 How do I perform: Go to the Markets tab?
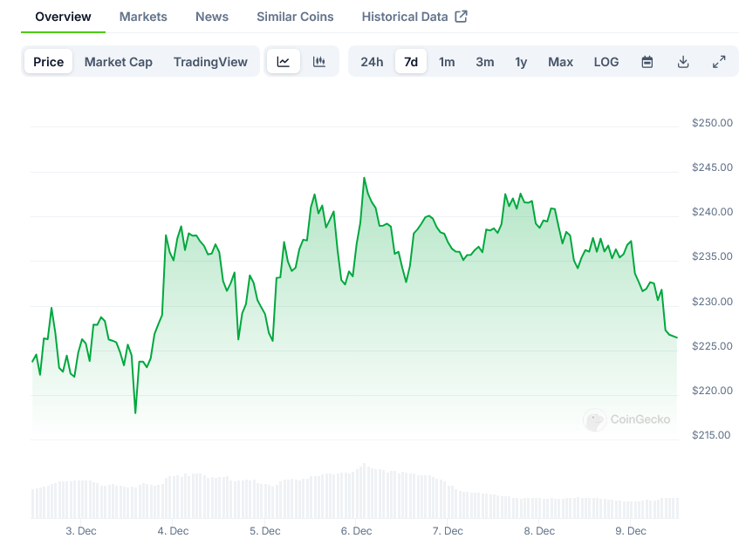click(x=143, y=17)
